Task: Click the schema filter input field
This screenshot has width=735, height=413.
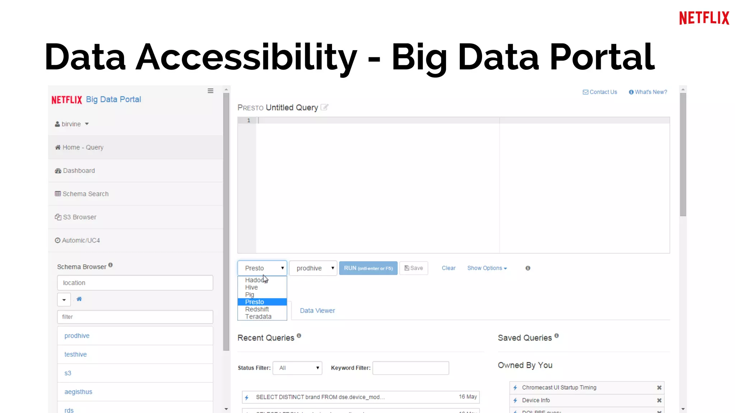Action: tap(135, 317)
